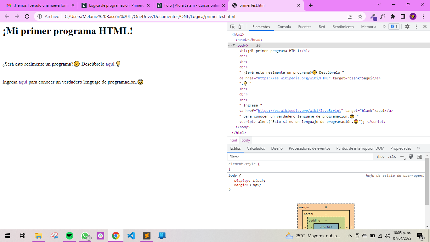Screen dimensions: 430x242
Task: Toggle the :hov element state panel
Action: coord(380,157)
